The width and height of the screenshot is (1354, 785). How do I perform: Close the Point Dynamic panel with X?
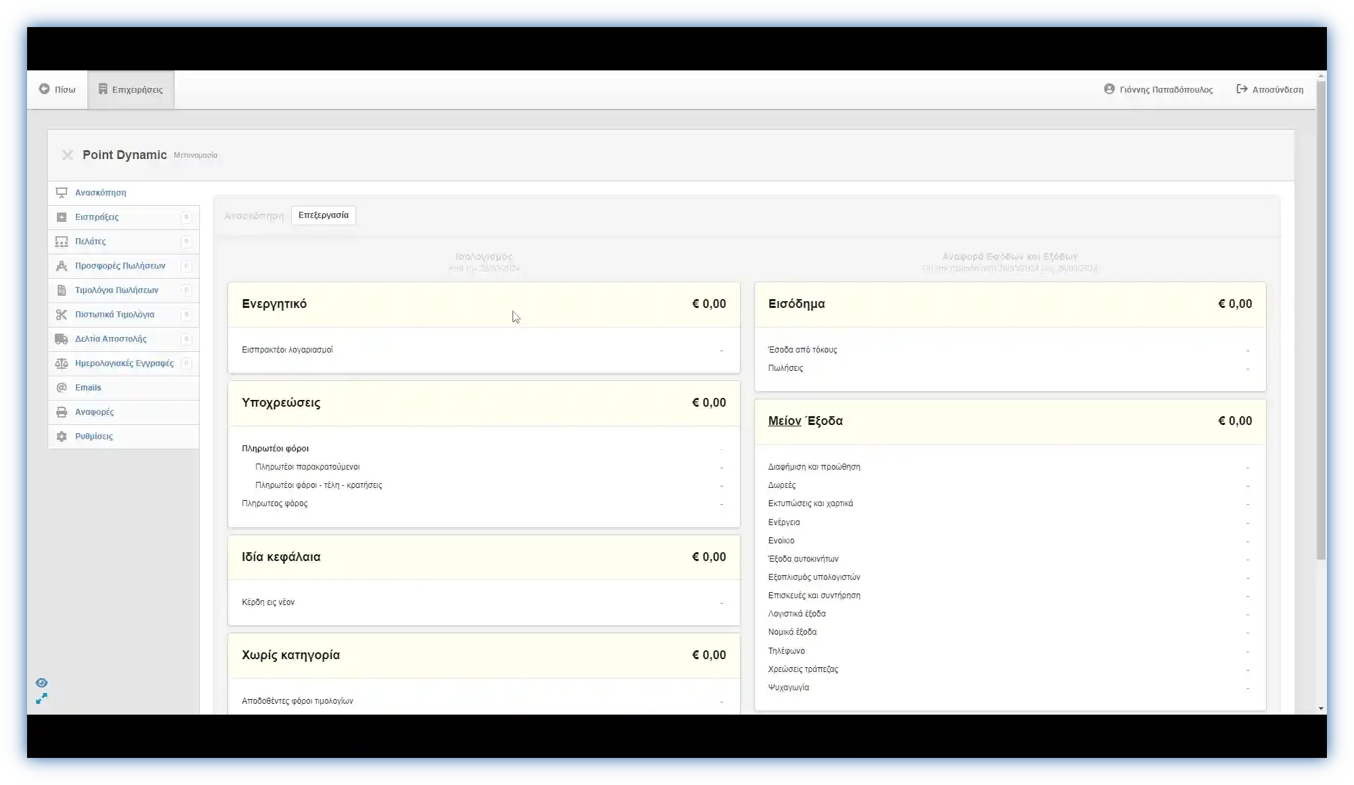[x=67, y=155]
